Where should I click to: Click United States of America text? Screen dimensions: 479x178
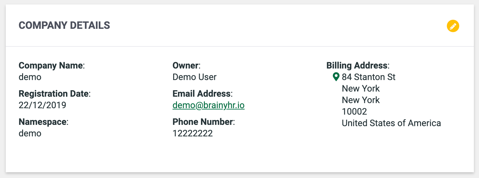click(x=391, y=123)
